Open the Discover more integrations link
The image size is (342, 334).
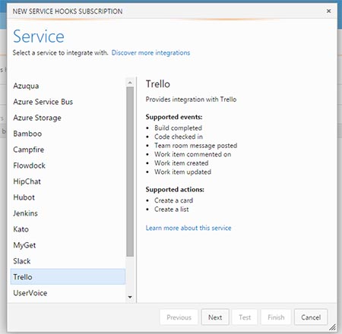click(x=150, y=52)
